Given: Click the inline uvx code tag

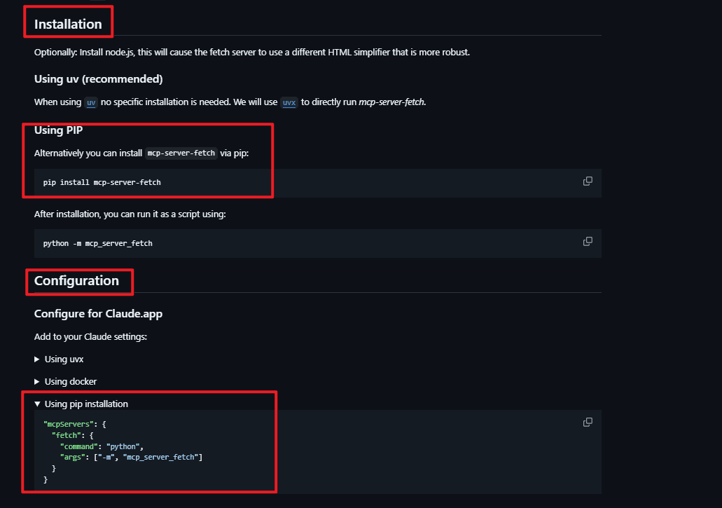Looking at the screenshot, I should [x=289, y=102].
